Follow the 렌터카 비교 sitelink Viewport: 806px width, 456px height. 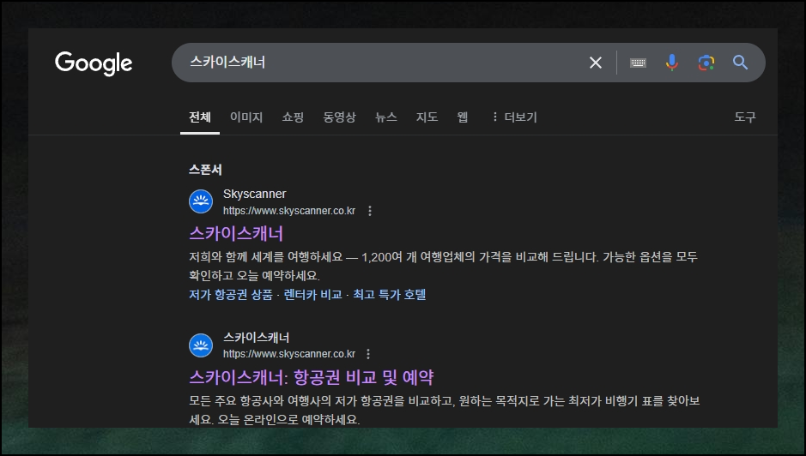313,295
